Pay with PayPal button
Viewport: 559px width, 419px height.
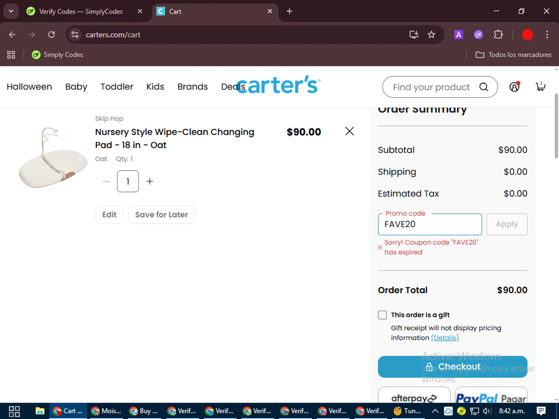pos(491,396)
